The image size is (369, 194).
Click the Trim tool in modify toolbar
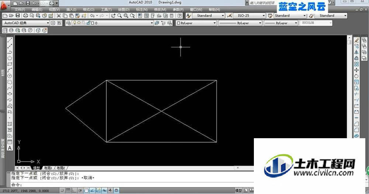point(356,94)
